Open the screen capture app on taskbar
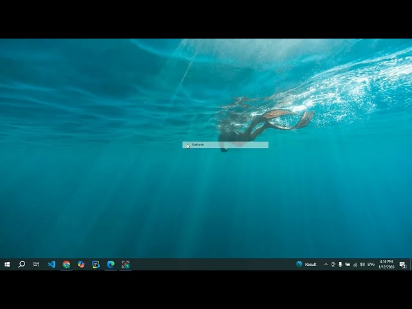412x309 pixels. (x=126, y=265)
